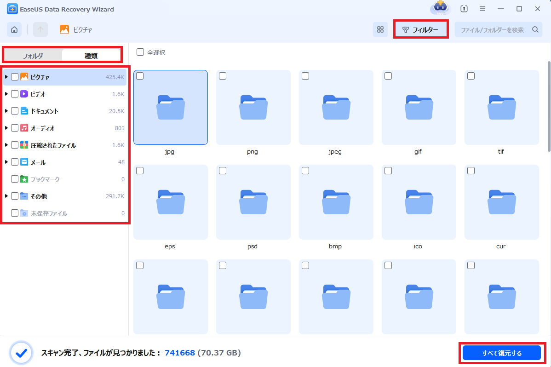Click the blue checkmark scan status icon

pos(20,353)
